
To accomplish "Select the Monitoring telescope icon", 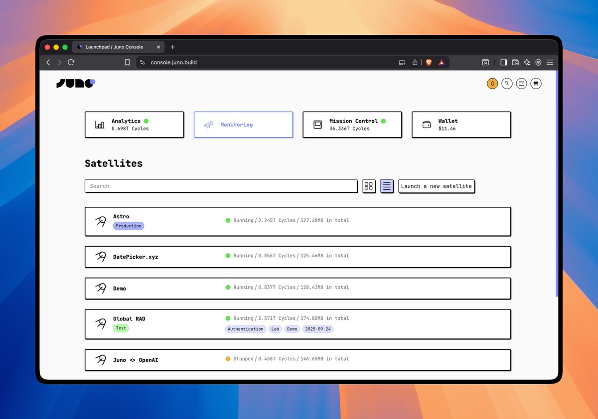I will click(x=210, y=124).
